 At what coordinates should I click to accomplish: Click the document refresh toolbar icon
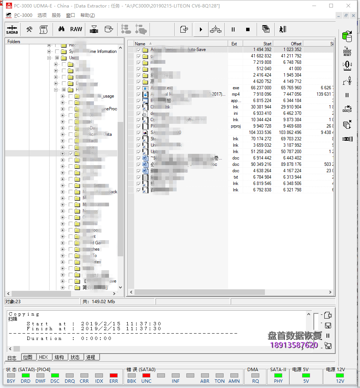(184, 29)
